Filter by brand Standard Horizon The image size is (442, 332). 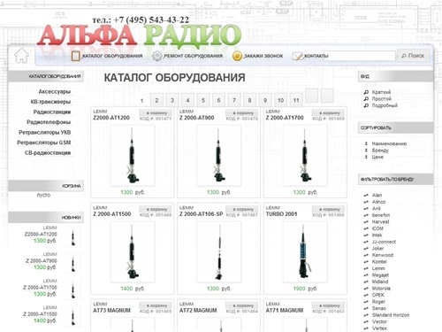pos(391,315)
